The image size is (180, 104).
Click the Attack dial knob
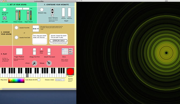pyautogui.click(x=34, y=63)
